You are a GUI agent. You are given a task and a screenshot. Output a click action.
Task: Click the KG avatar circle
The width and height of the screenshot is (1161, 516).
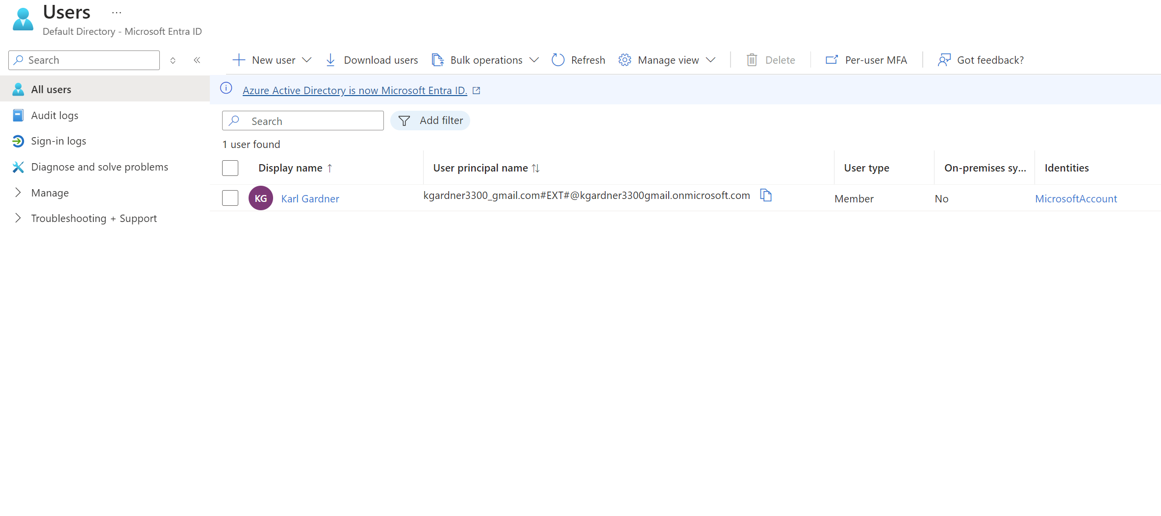(261, 198)
